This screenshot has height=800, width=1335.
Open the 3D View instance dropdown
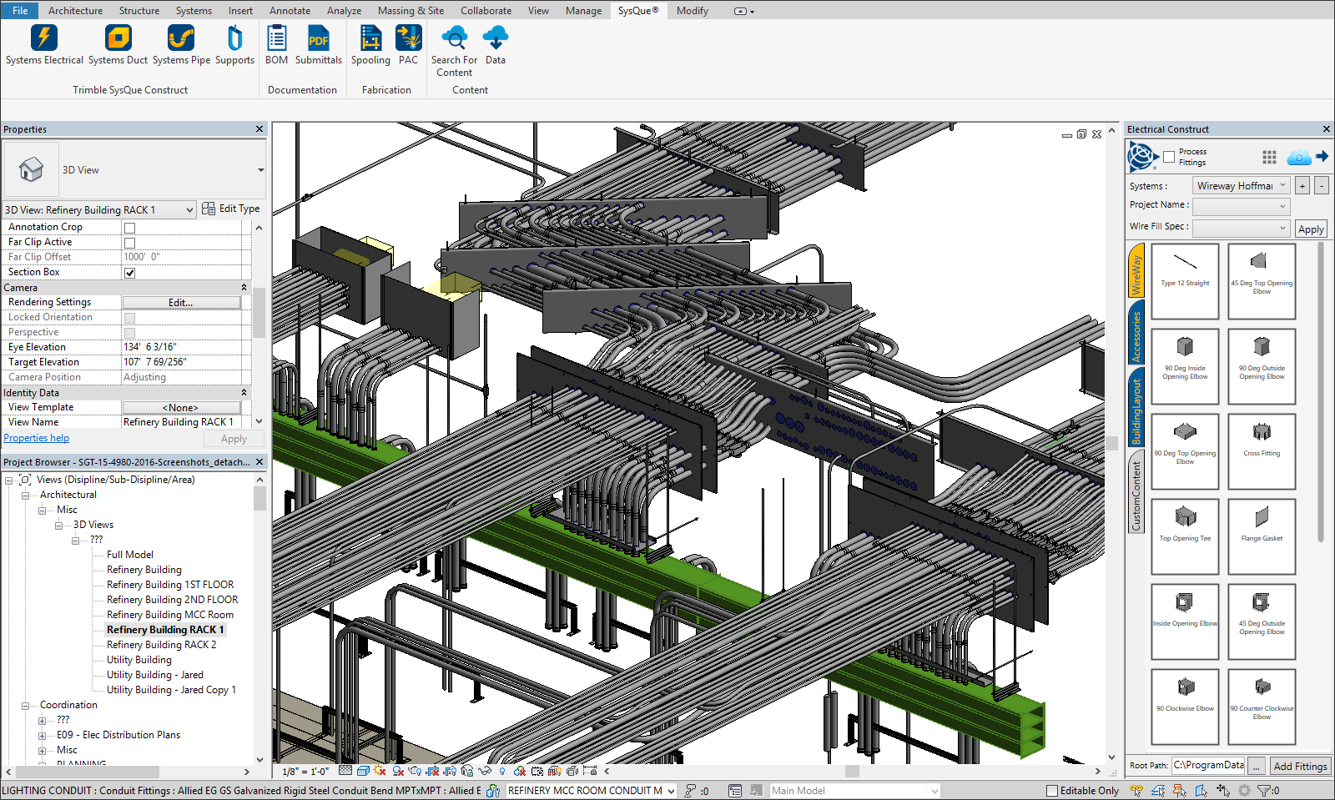(99, 209)
